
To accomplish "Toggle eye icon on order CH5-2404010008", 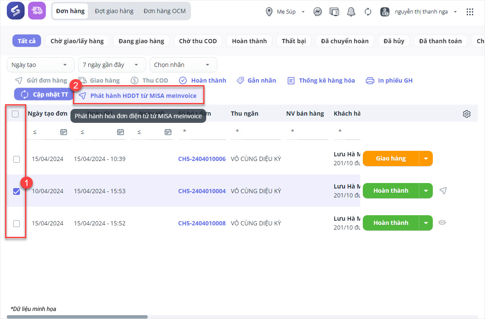I will tap(442, 222).
